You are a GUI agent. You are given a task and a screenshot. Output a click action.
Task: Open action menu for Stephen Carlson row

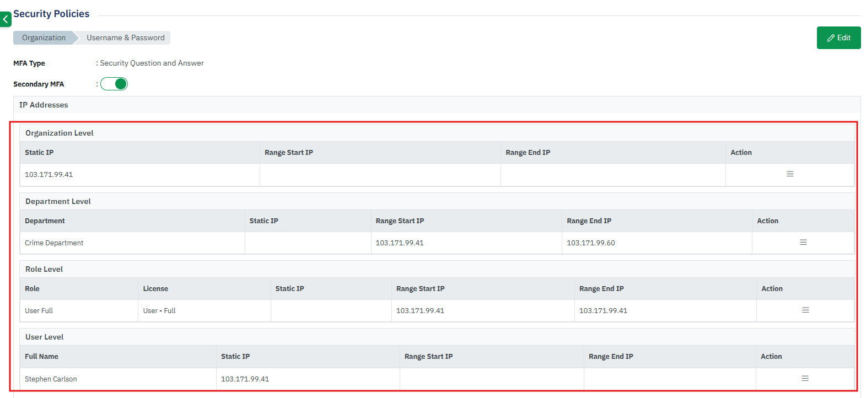pos(805,379)
